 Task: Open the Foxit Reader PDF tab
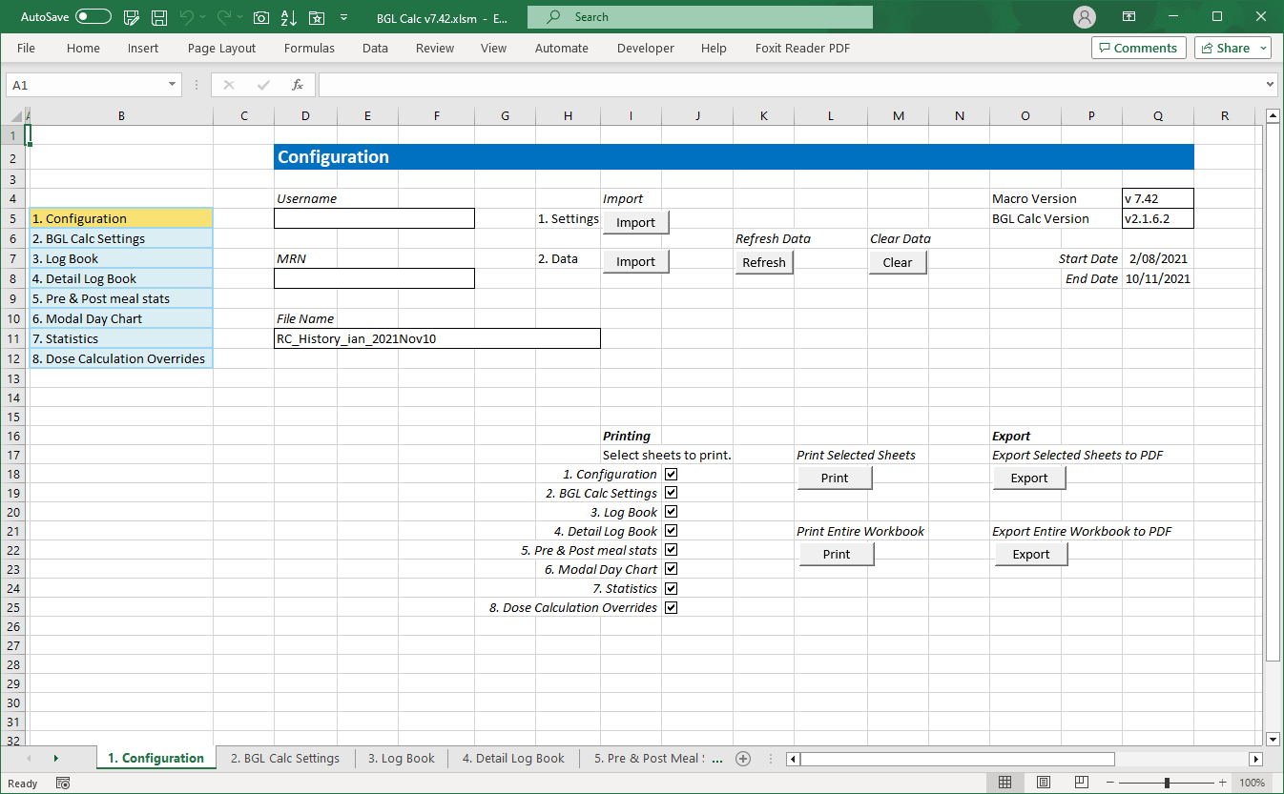point(802,48)
